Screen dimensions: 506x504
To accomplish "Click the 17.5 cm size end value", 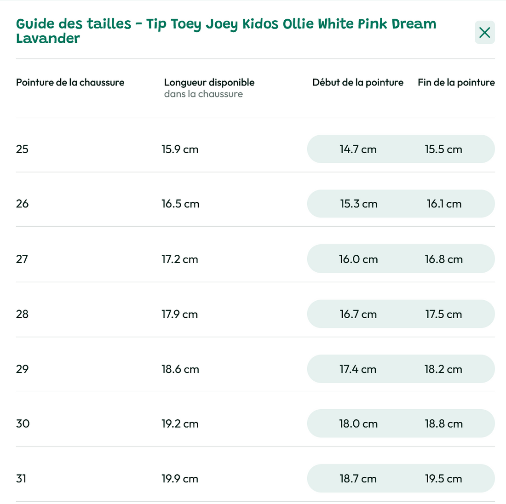I will click(x=443, y=314).
